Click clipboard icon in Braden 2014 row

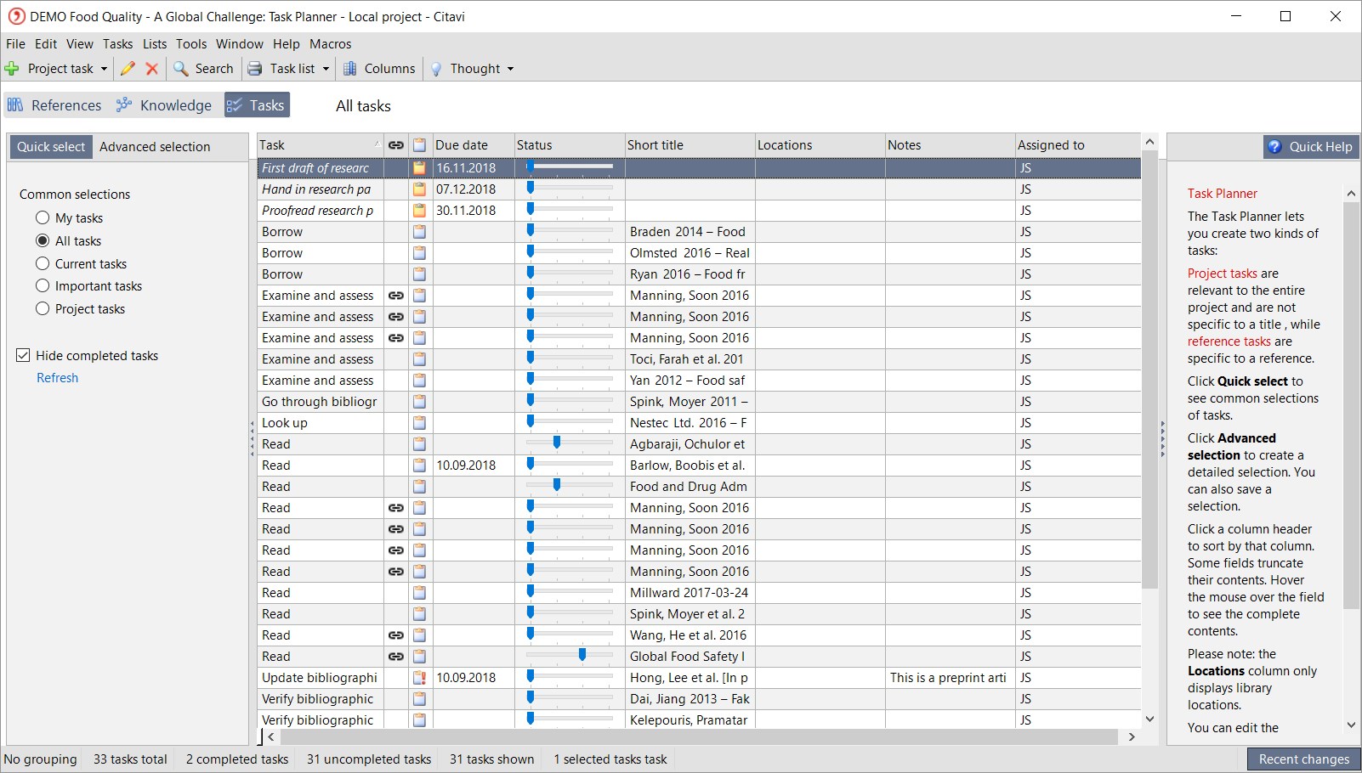(x=419, y=232)
